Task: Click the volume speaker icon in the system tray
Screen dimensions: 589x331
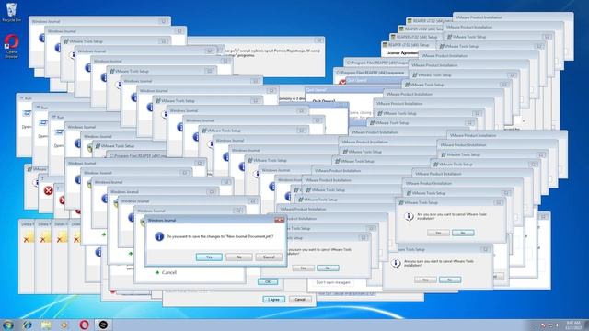Action: tap(557, 325)
